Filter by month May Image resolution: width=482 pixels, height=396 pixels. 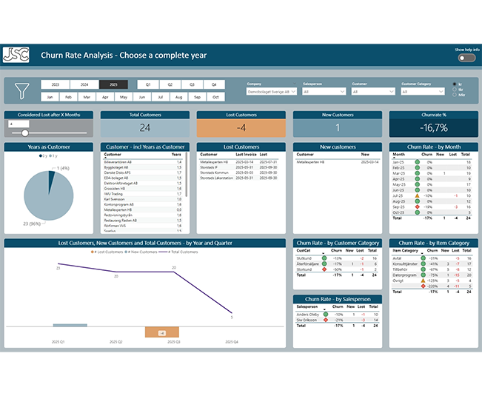[x=124, y=97]
